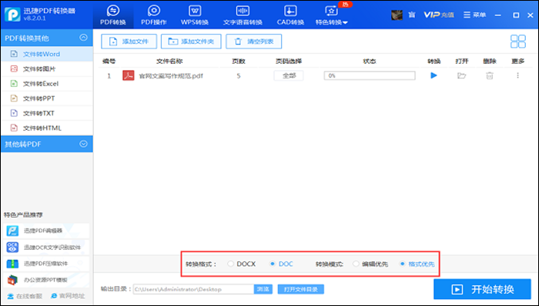Open 迅捷PDF压缩软件 product link

click(x=46, y=264)
